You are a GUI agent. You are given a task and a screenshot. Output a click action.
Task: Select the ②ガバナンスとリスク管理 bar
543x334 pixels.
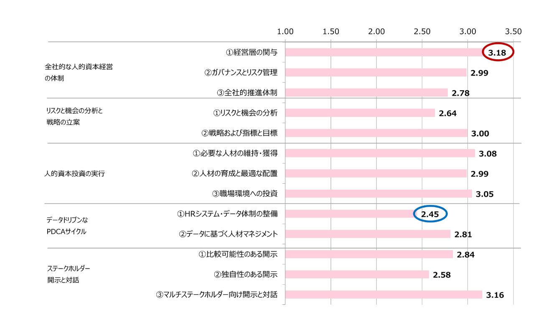click(376, 73)
